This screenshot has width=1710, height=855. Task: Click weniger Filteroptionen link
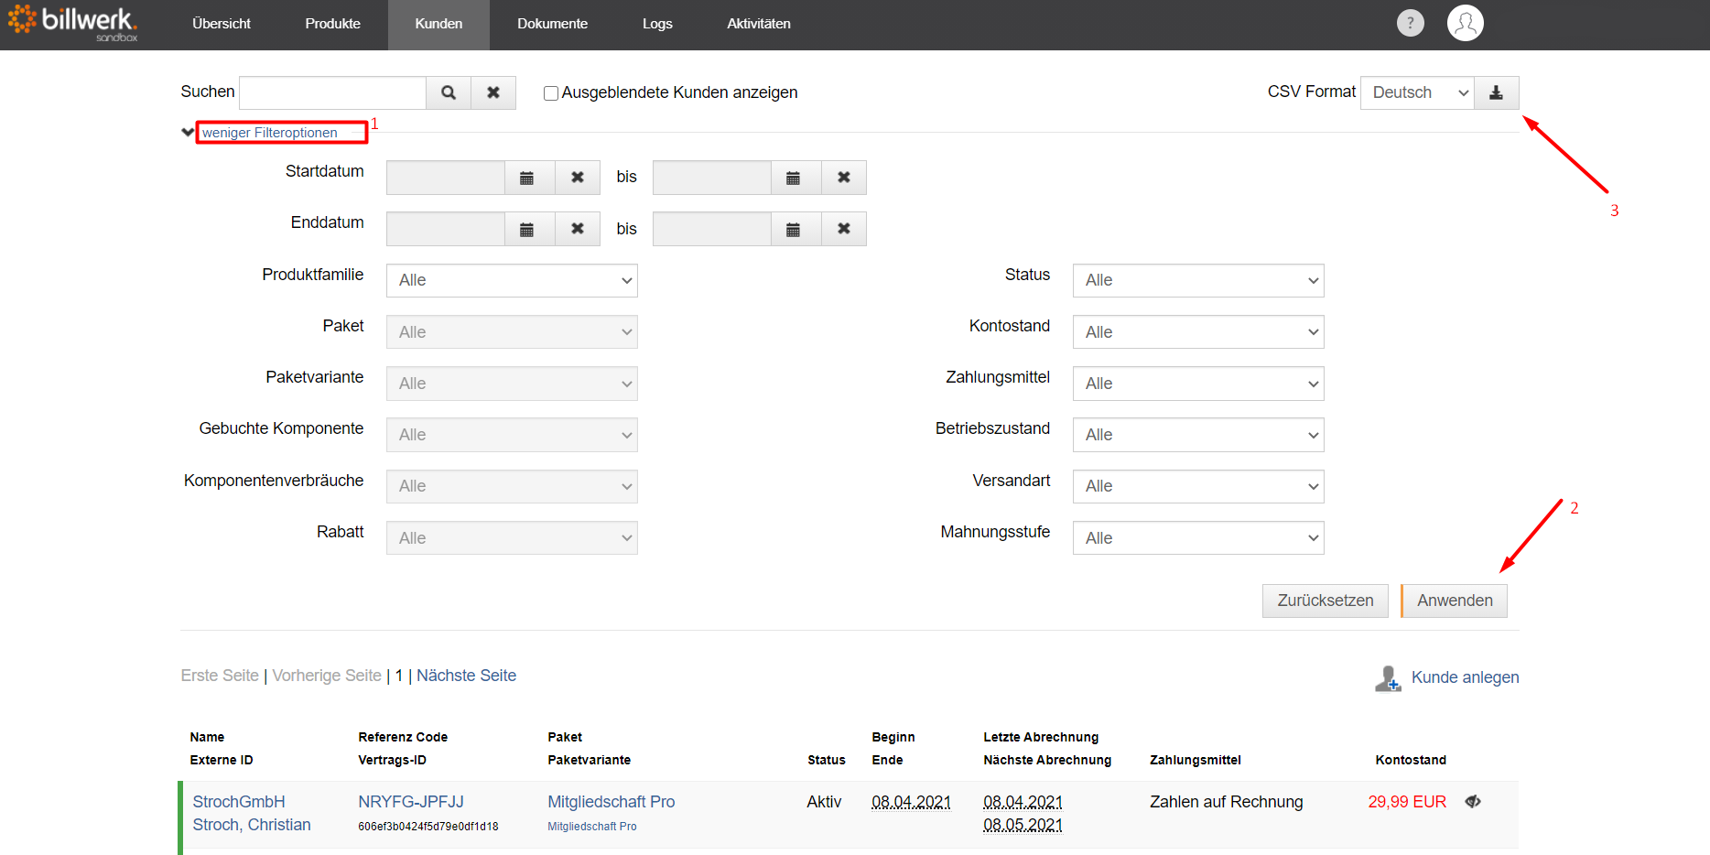pos(270,133)
